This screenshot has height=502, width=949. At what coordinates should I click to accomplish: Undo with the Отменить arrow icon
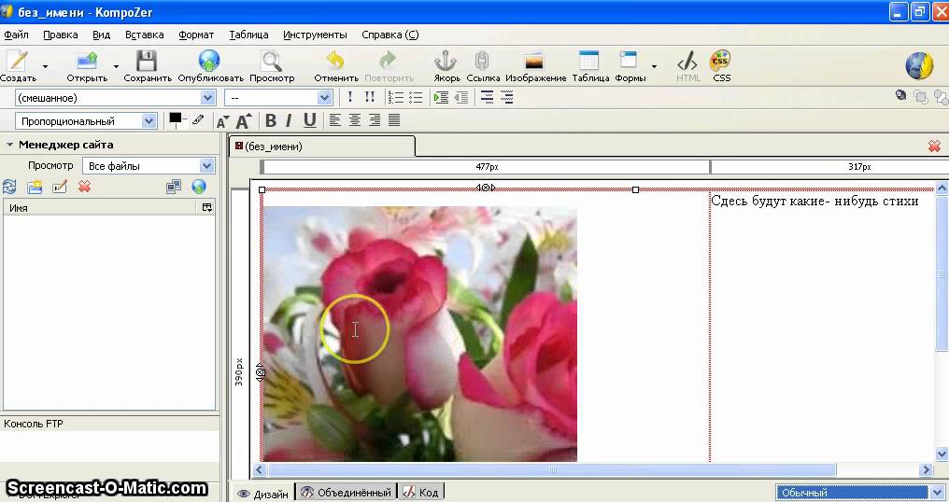[x=335, y=61]
